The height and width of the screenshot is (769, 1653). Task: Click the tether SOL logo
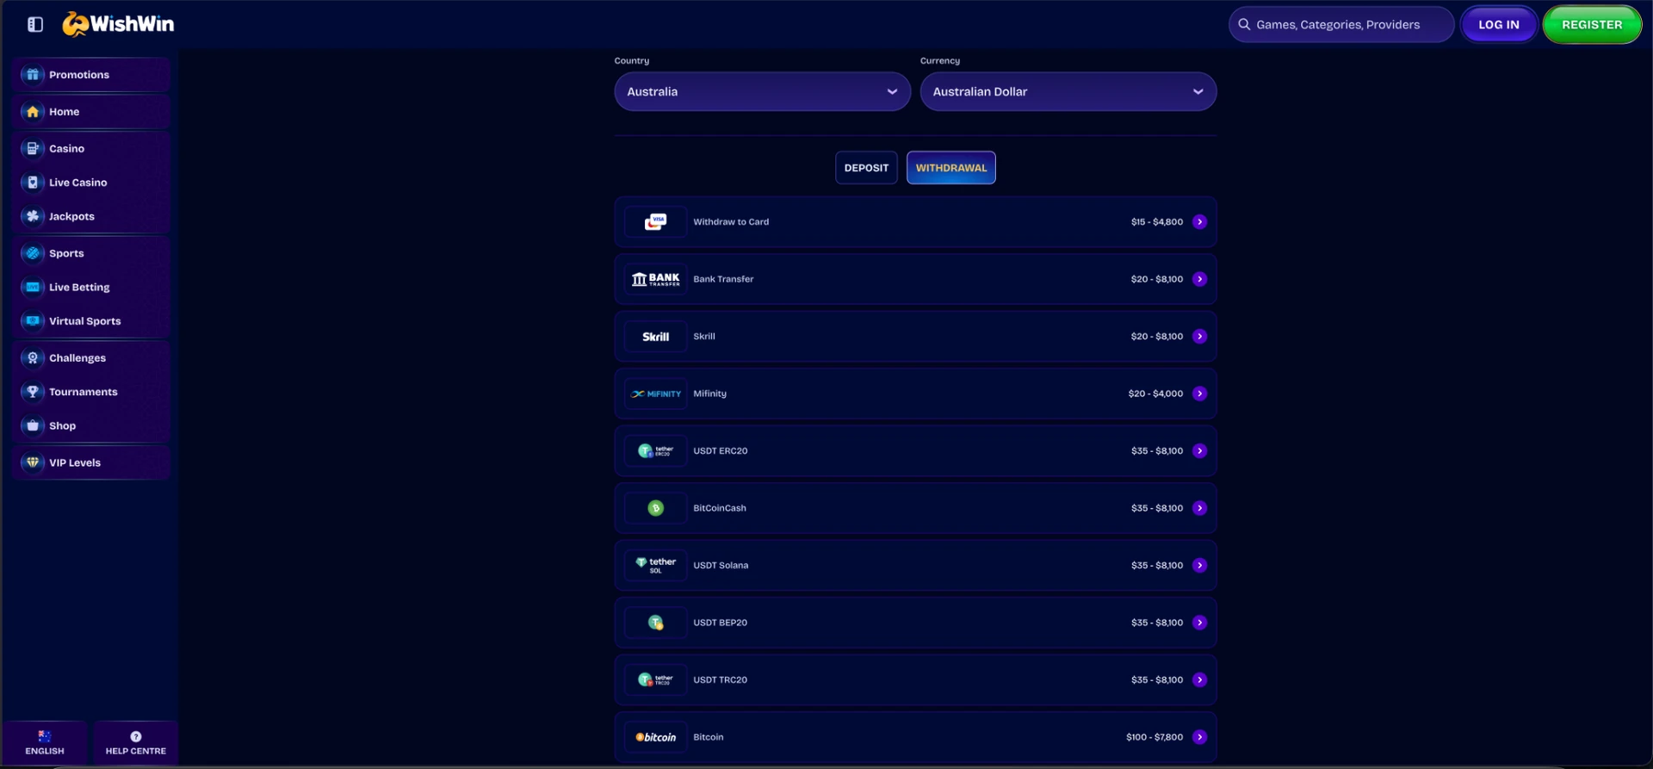[x=656, y=566]
